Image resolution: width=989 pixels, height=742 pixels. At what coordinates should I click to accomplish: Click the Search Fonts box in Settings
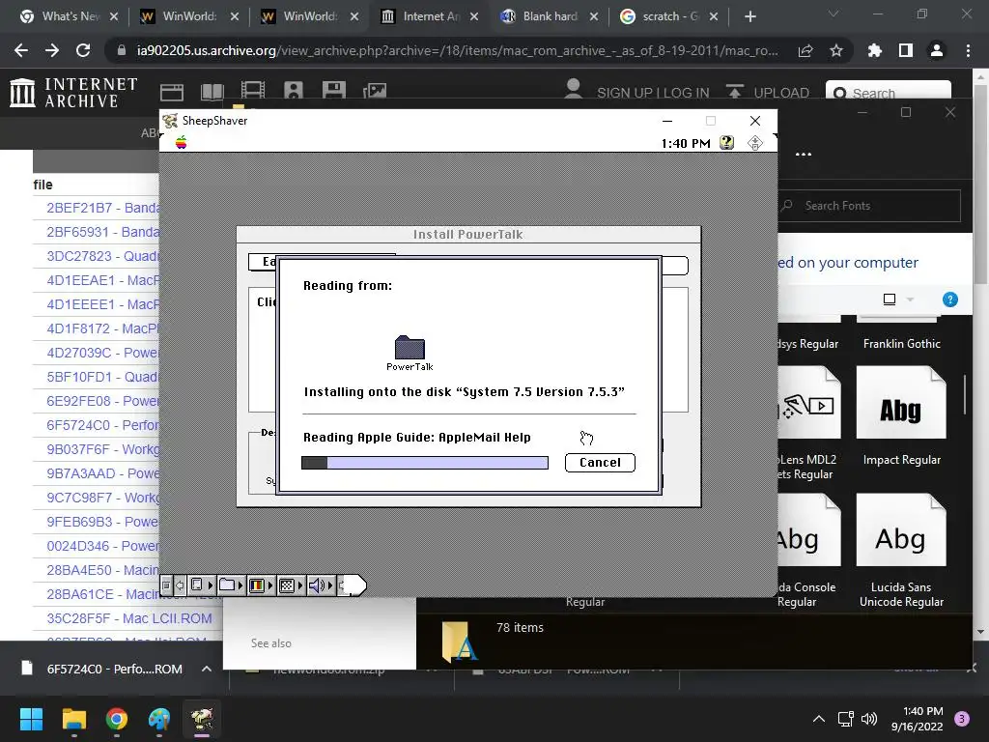point(869,206)
